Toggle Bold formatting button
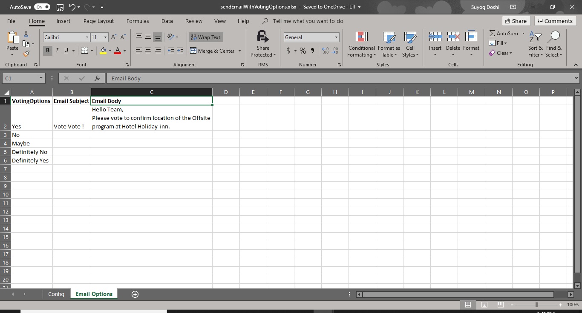 (x=48, y=51)
